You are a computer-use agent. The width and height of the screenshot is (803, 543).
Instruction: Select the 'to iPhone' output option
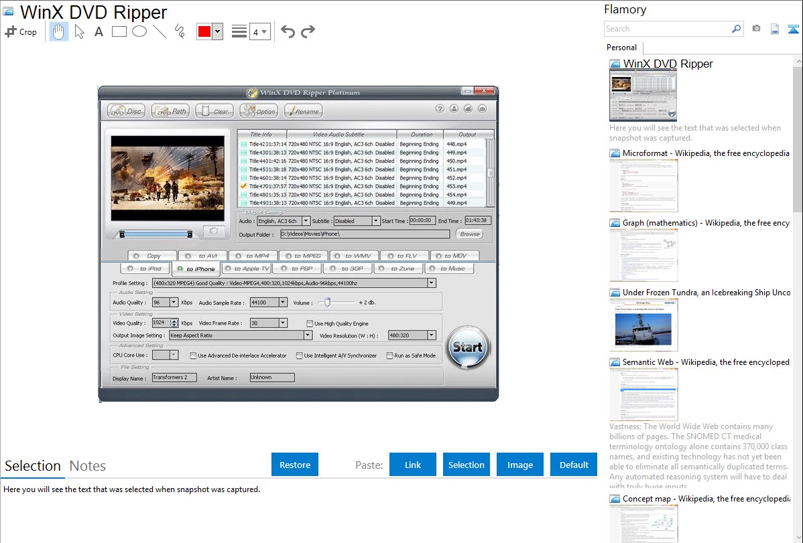pyautogui.click(x=196, y=268)
